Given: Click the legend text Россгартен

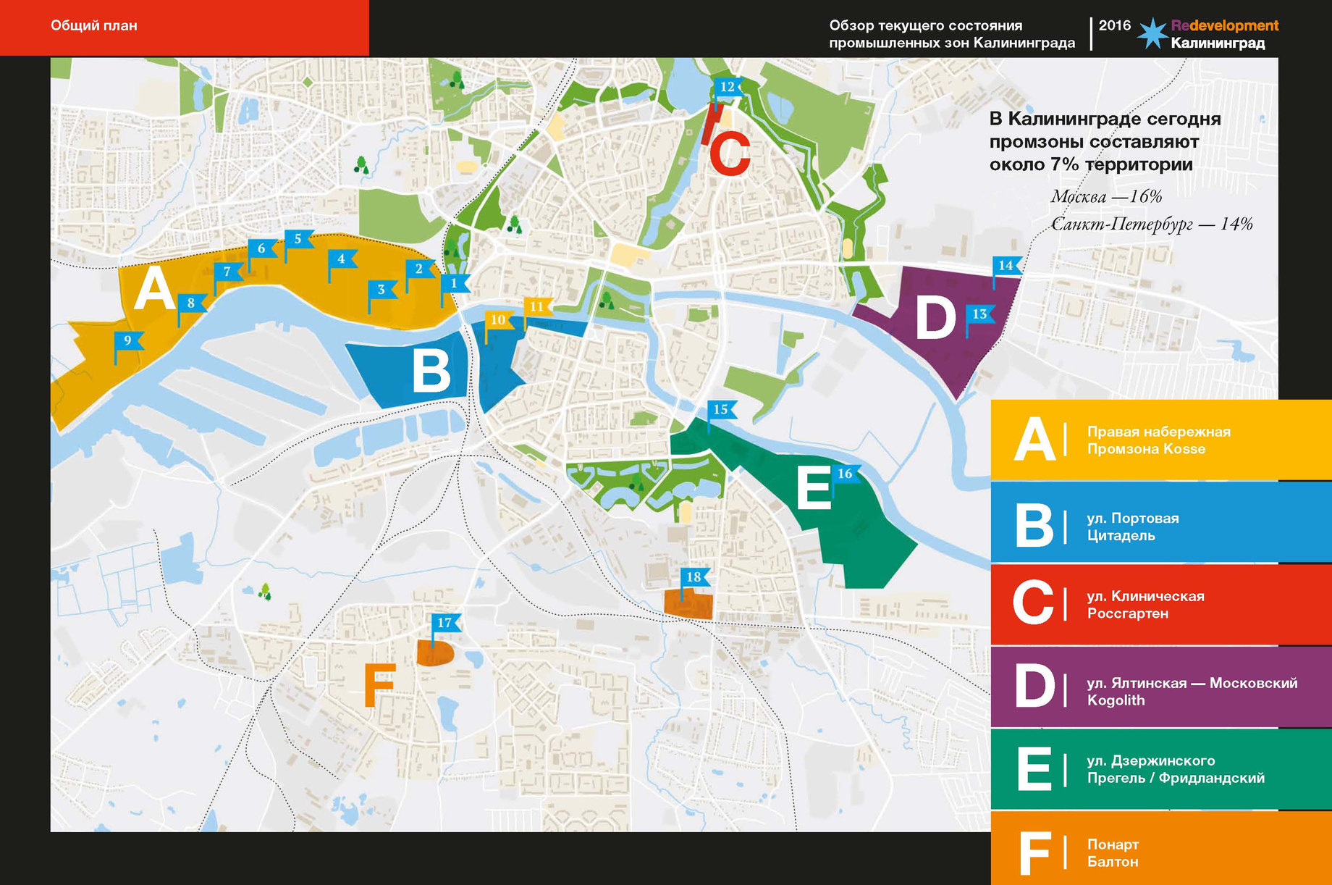Looking at the screenshot, I should [x=1127, y=613].
